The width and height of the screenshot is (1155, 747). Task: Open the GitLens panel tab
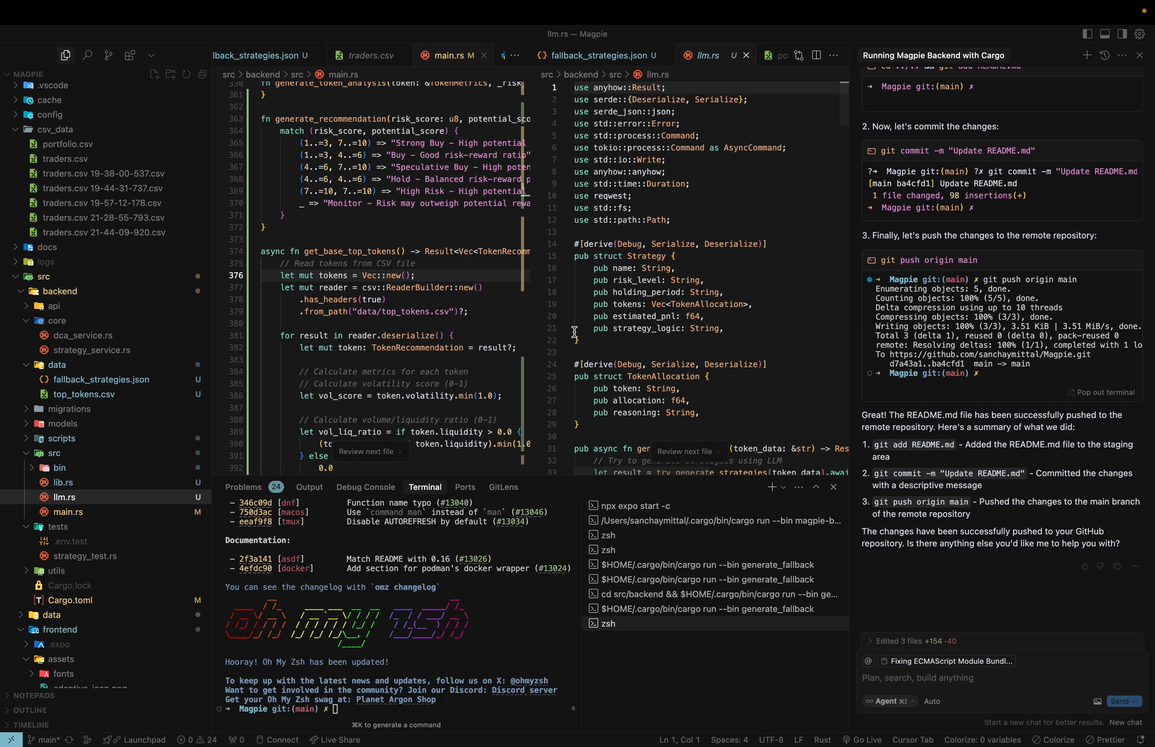click(503, 487)
